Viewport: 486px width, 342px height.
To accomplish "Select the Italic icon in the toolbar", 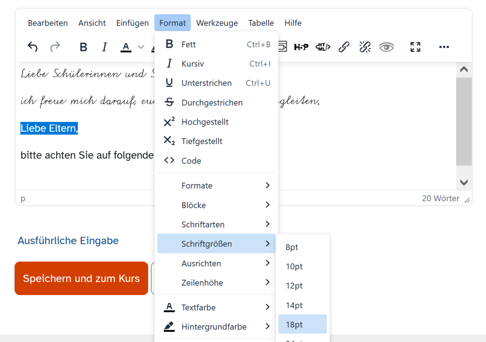I will [x=104, y=47].
